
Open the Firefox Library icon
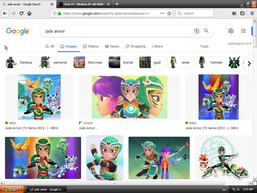coord(234,13)
